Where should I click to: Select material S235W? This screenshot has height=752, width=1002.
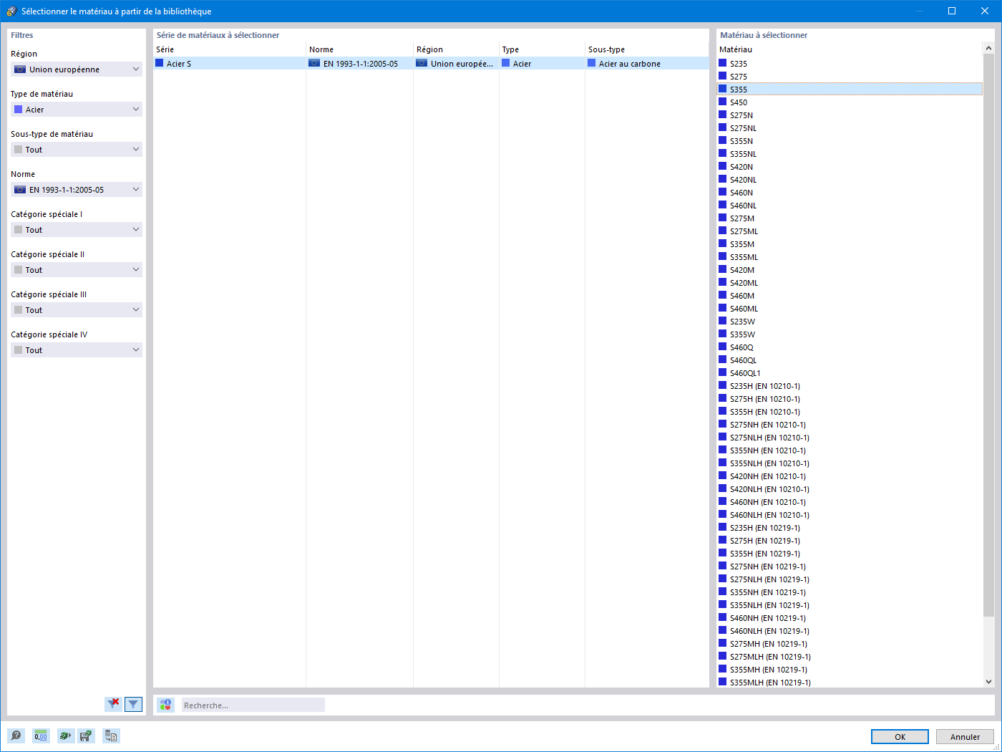coord(850,321)
